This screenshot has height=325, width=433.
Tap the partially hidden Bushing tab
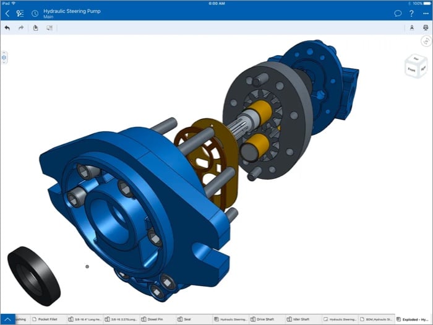click(22, 319)
